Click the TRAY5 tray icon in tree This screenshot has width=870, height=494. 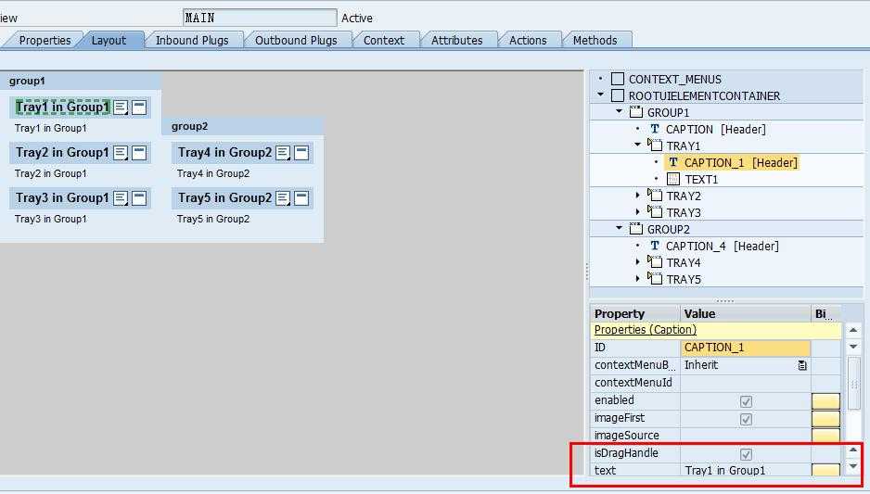click(x=655, y=278)
